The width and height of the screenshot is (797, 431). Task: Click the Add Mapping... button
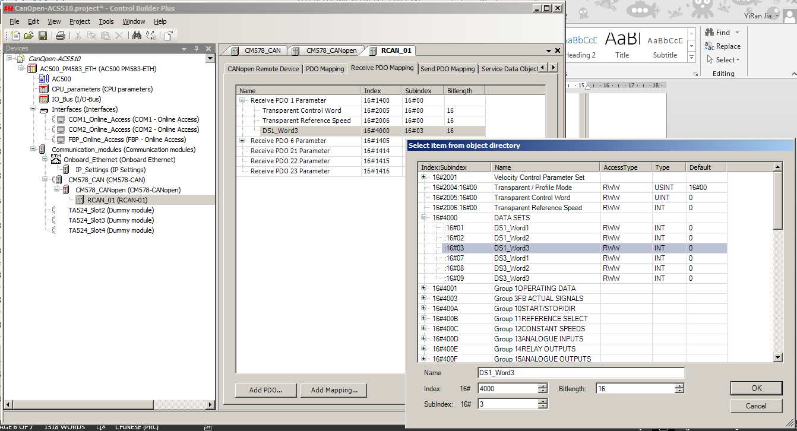click(334, 390)
